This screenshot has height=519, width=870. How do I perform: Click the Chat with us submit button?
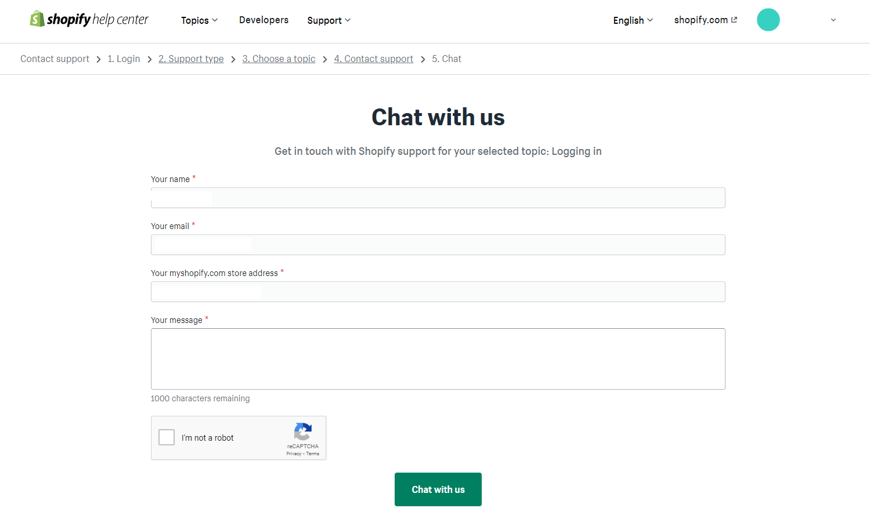[438, 489]
